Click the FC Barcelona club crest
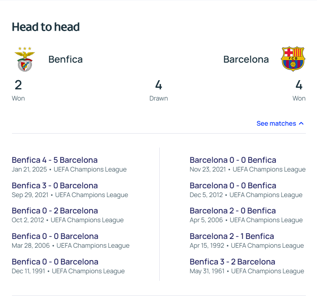This screenshot has width=317, height=296. [x=293, y=59]
